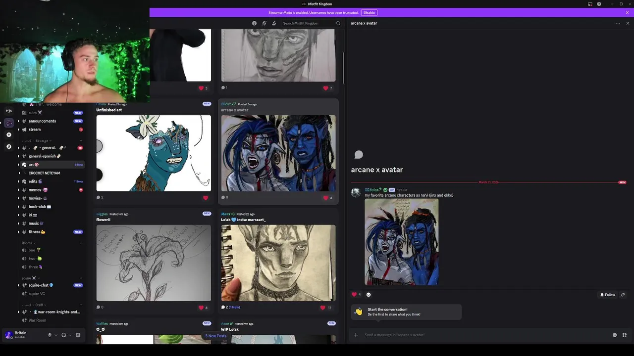
Task: Create channel in the Rooms category with plus
Action: [81, 243]
